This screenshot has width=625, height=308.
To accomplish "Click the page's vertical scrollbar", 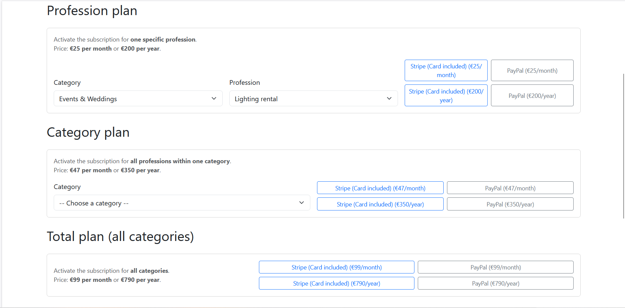I will (623, 146).
